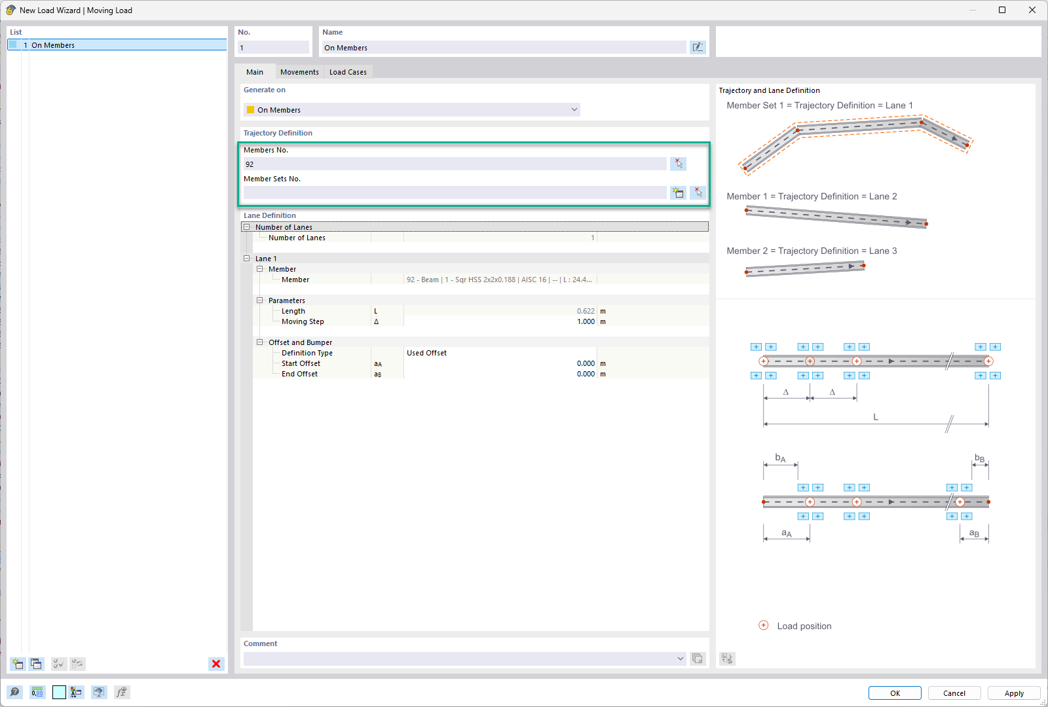1048x707 pixels.
Task: Apply the moving load settings
Action: [1013, 693]
